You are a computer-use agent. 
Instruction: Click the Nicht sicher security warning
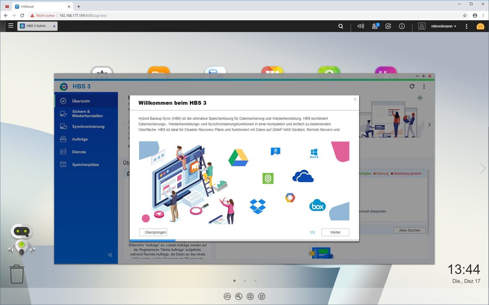tap(43, 15)
